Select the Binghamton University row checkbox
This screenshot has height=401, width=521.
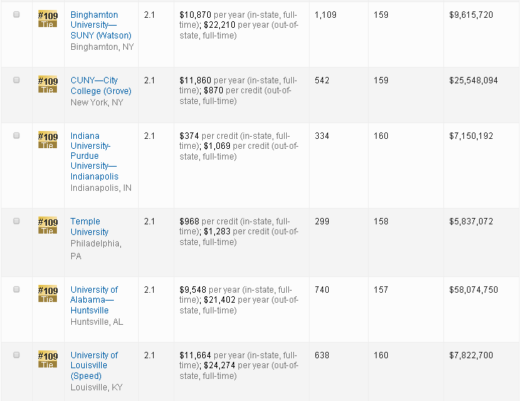click(16, 15)
